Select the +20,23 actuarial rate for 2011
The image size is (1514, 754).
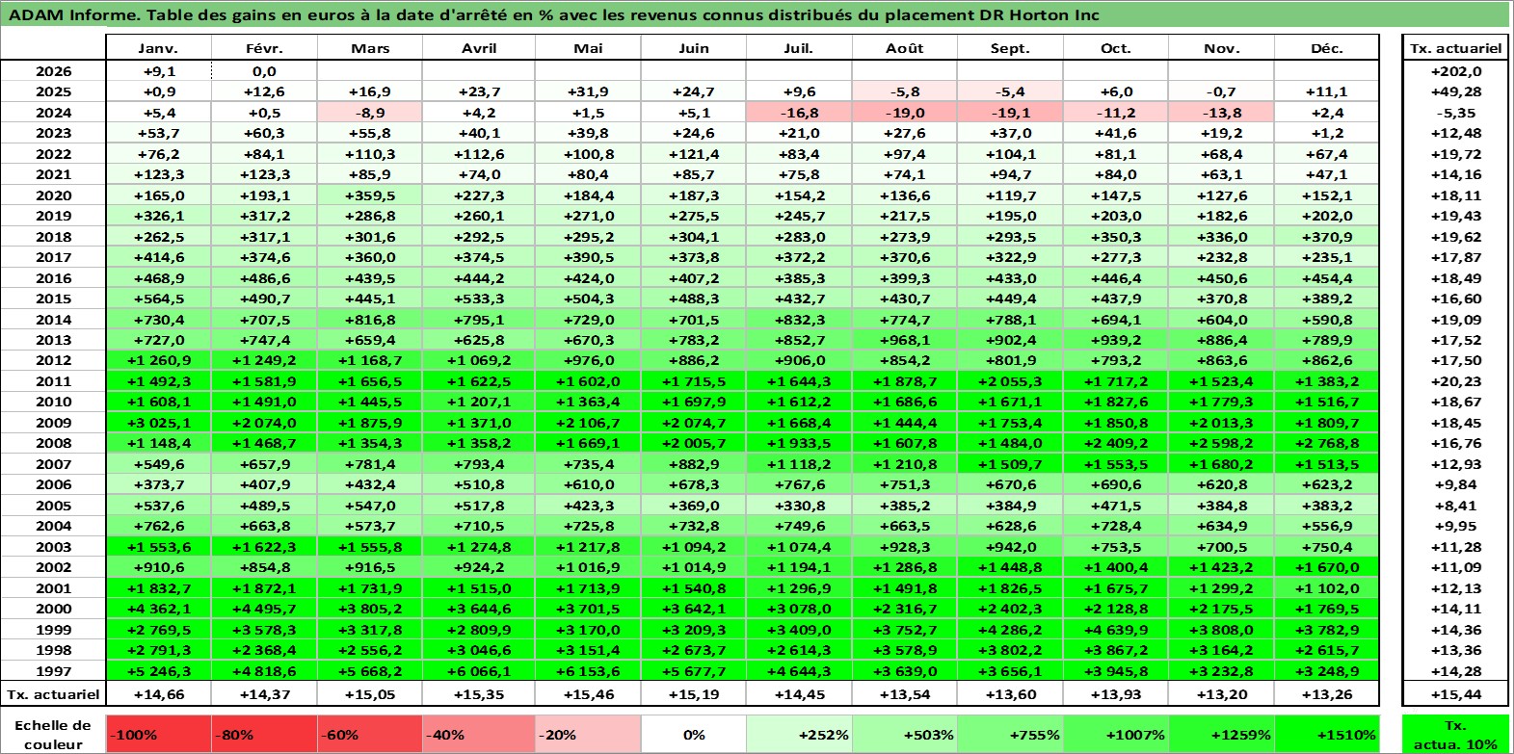(1455, 381)
